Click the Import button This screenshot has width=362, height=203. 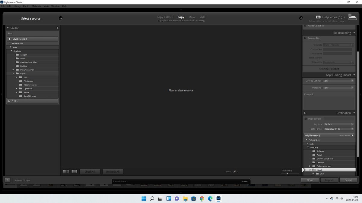pyautogui.click(x=329, y=180)
